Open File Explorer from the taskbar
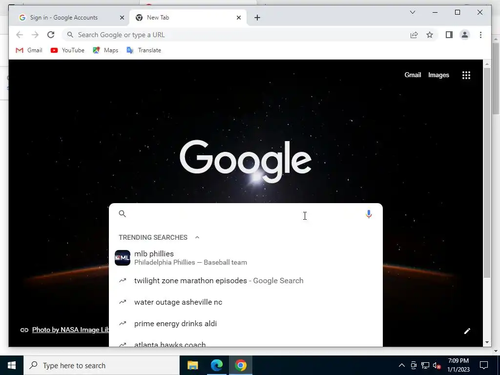 coord(192,365)
